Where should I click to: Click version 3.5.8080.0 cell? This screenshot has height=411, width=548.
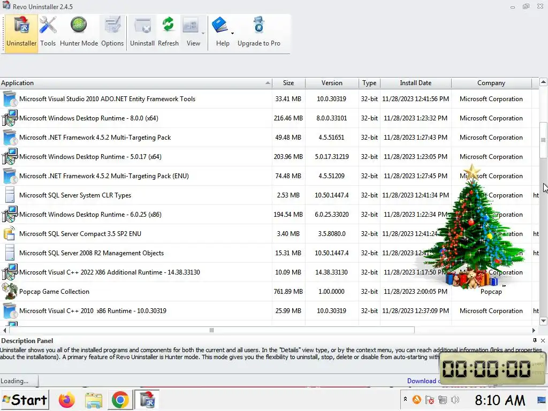pos(331,234)
